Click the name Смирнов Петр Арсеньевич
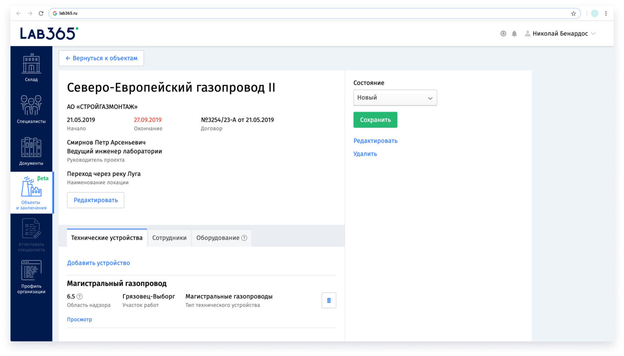The image size is (624, 356). click(x=106, y=143)
